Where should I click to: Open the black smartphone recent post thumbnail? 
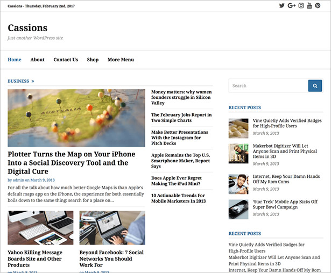click(x=238, y=210)
